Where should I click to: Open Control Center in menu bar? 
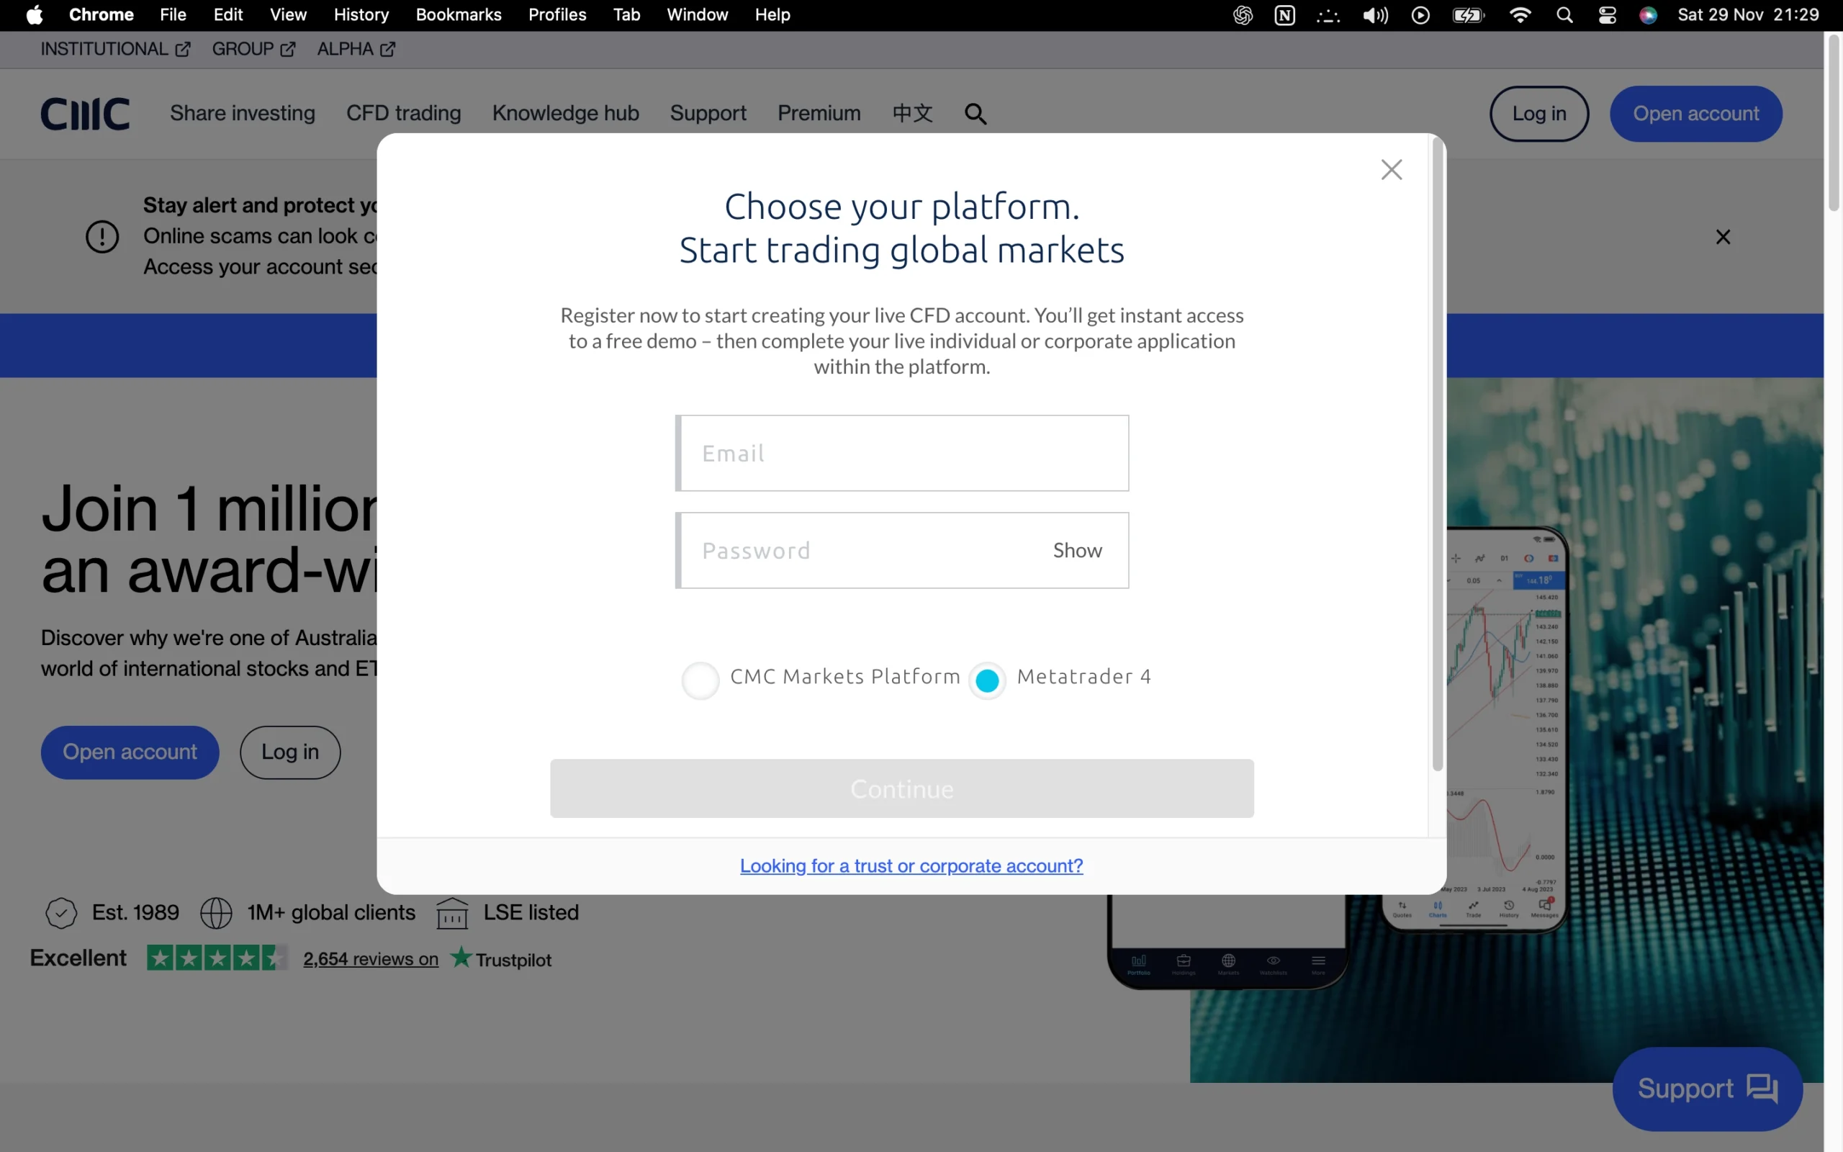click(1607, 15)
